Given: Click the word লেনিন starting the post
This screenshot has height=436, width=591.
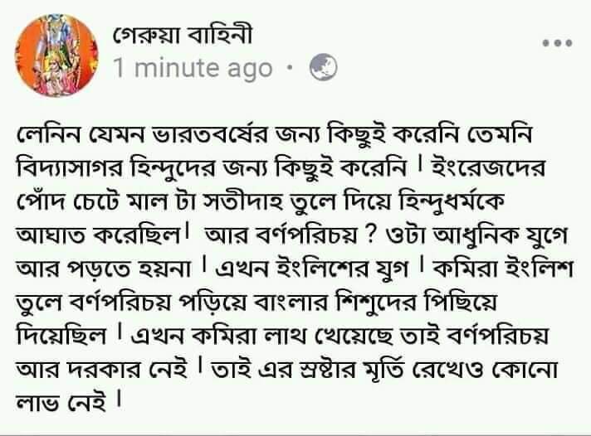Looking at the screenshot, I should pyautogui.click(x=49, y=135).
